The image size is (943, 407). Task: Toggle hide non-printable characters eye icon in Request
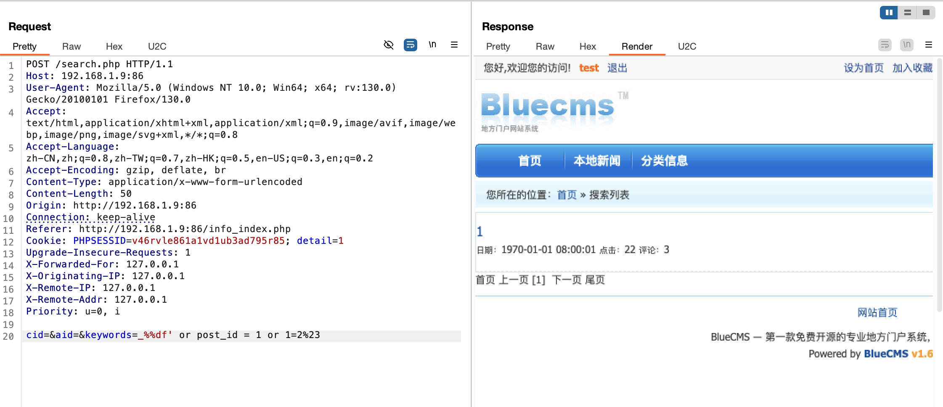click(x=389, y=45)
